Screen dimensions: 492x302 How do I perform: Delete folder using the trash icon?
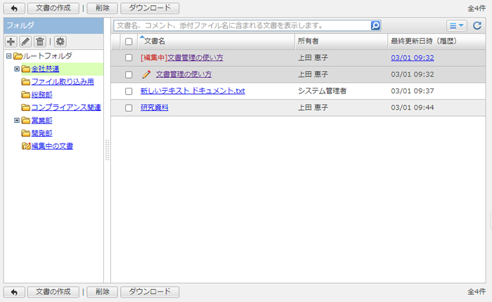40,41
